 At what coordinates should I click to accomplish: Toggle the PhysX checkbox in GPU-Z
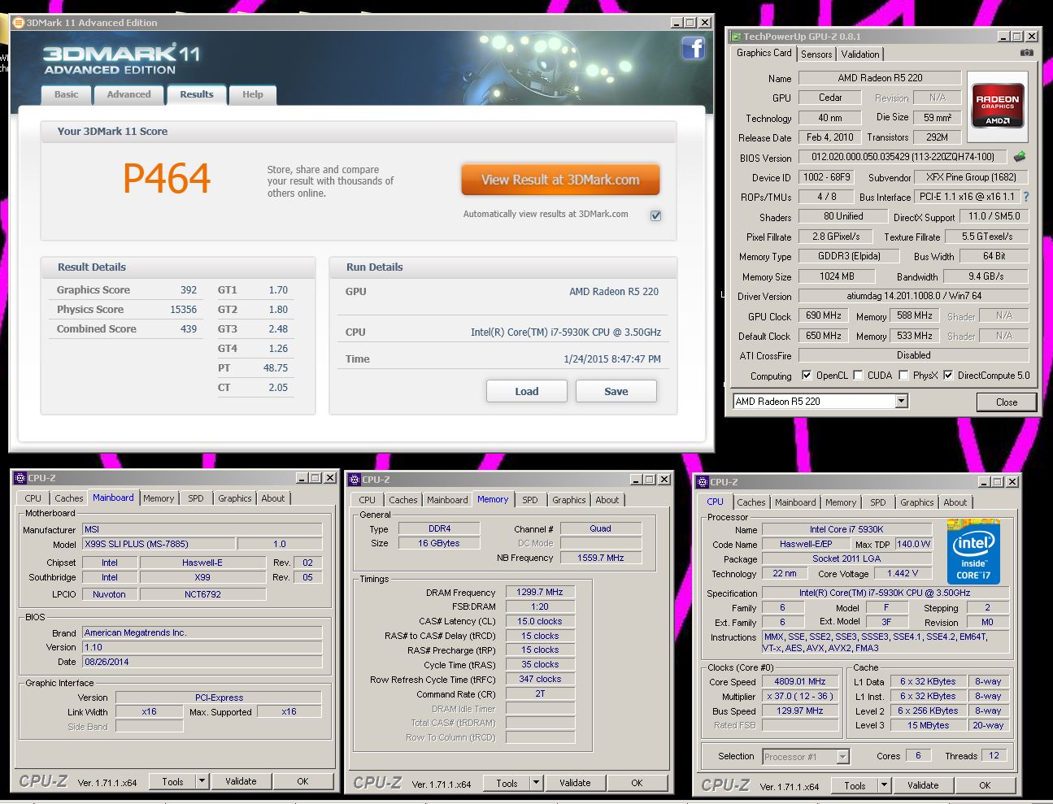[x=903, y=376]
